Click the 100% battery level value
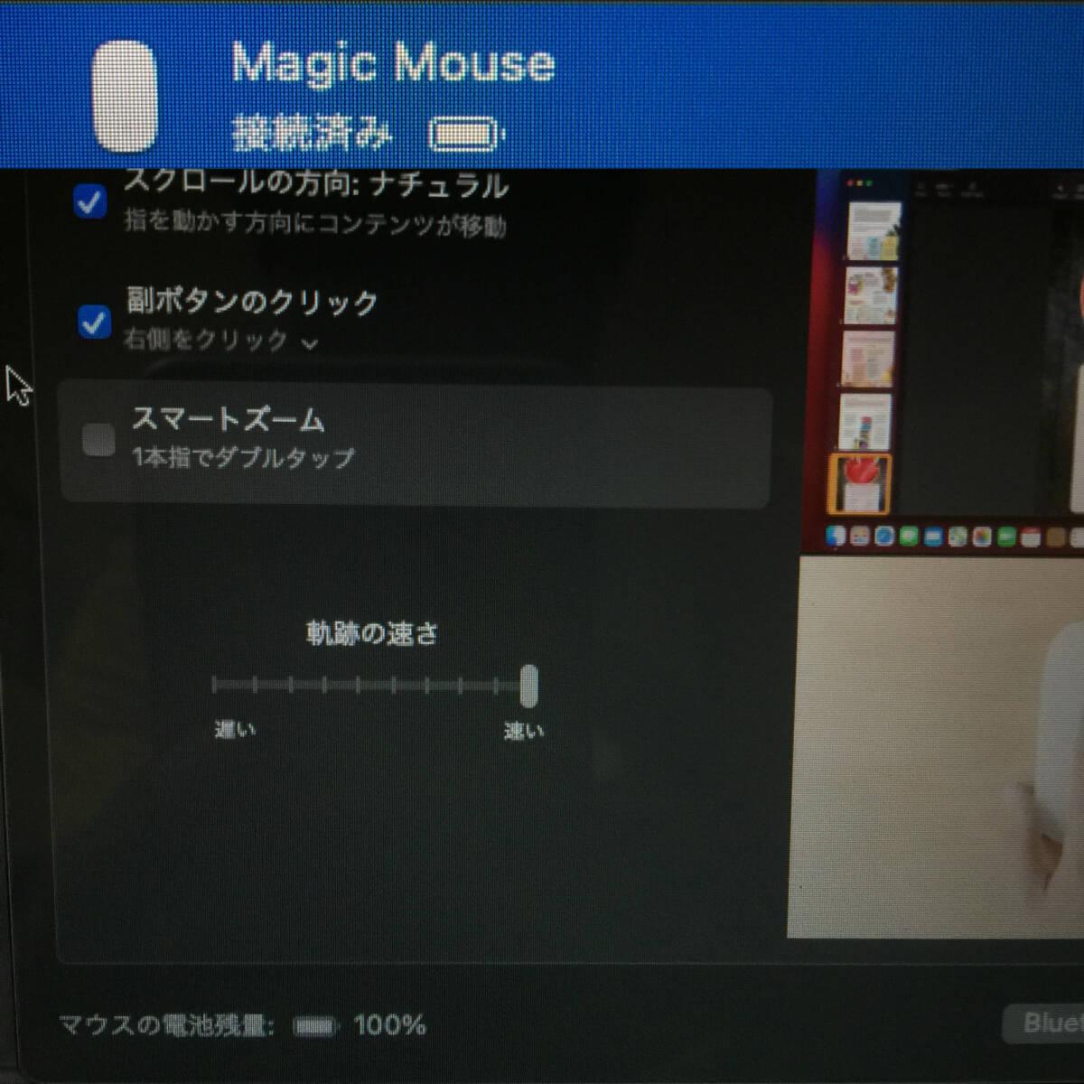This screenshot has width=1084, height=1084. [x=390, y=1025]
